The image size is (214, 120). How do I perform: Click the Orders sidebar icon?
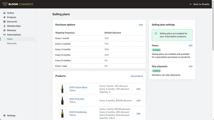pos(4,13)
